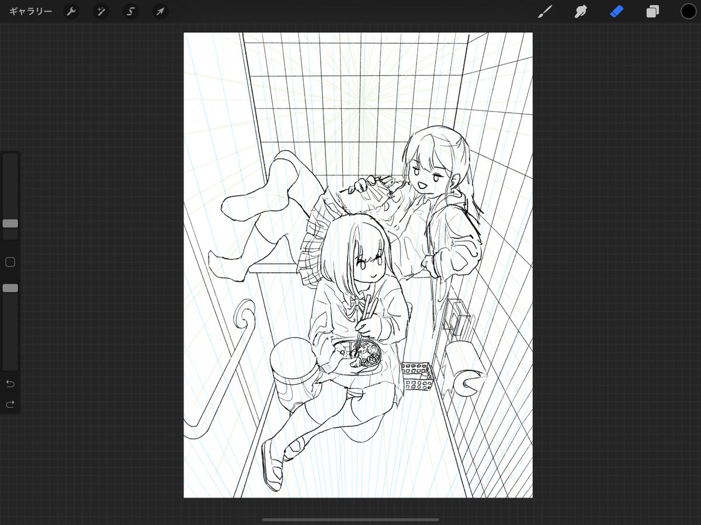Redo the last undone stroke
The height and width of the screenshot is (525, 701).
click(x=10, y=404)
